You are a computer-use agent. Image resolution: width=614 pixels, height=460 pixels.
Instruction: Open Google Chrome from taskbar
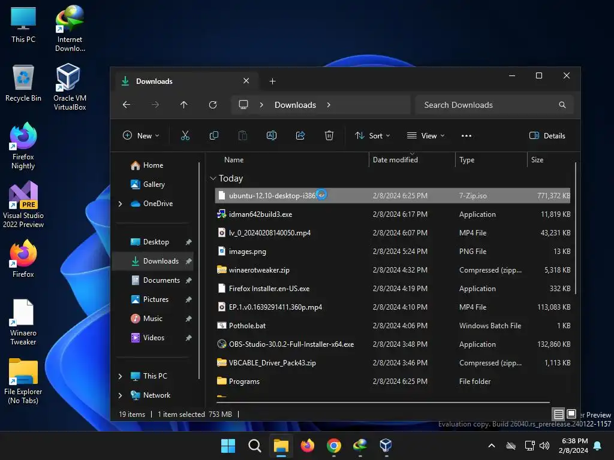click(333, 446)
